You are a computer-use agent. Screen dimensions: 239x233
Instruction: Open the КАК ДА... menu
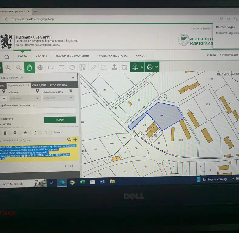(x=142, y=56)
